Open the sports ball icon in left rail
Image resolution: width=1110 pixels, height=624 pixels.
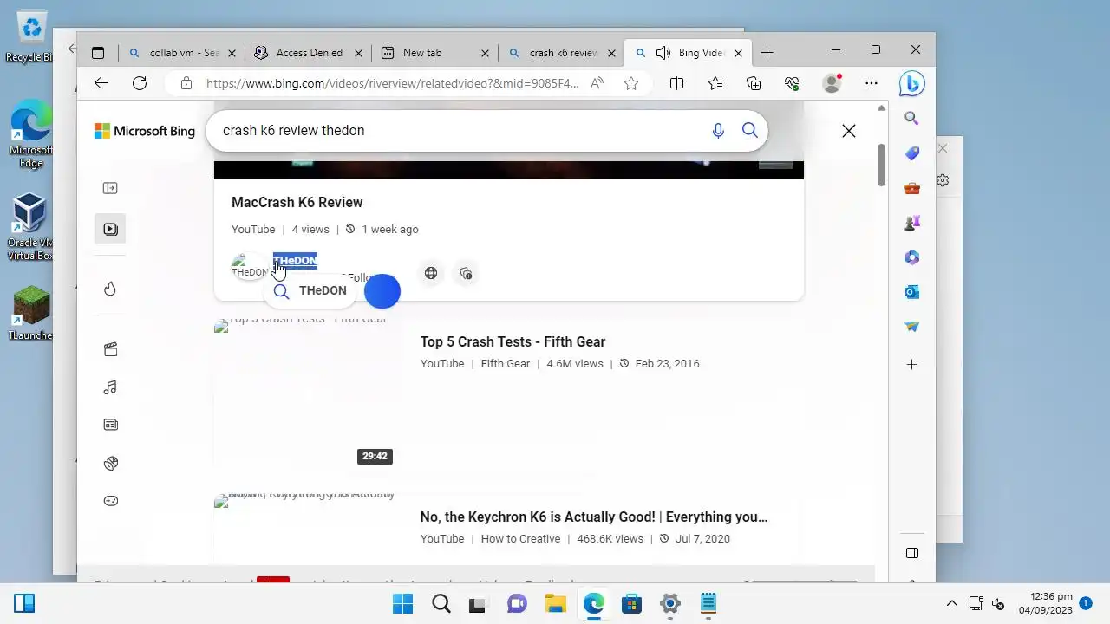tap(110, 463)
